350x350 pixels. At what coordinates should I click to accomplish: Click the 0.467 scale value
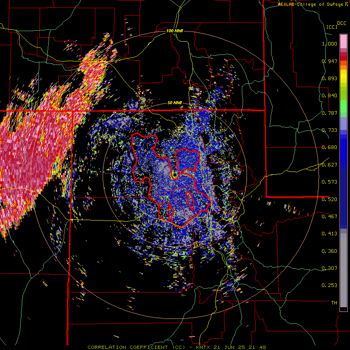329,217
